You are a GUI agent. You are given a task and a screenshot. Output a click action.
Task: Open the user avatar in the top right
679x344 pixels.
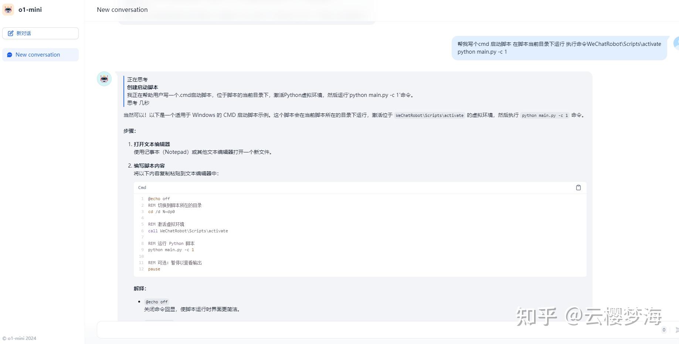[x=676, y=44]
